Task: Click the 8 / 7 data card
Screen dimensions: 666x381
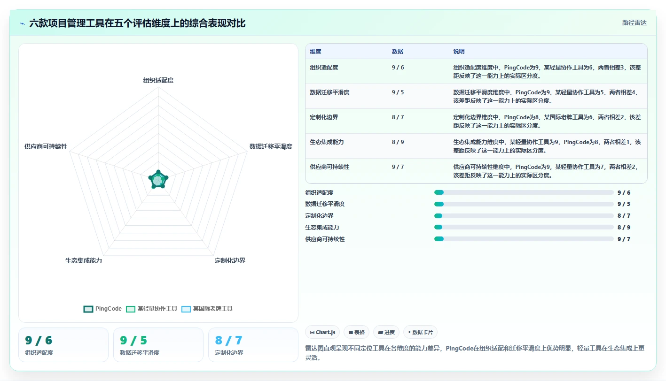Action: click(253, 345)
